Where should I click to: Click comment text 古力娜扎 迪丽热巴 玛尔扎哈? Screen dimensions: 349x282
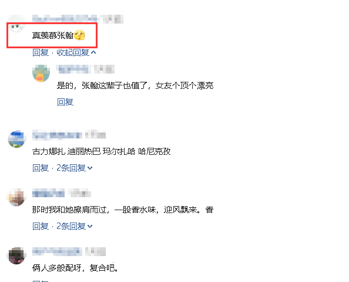pos(101,152)
